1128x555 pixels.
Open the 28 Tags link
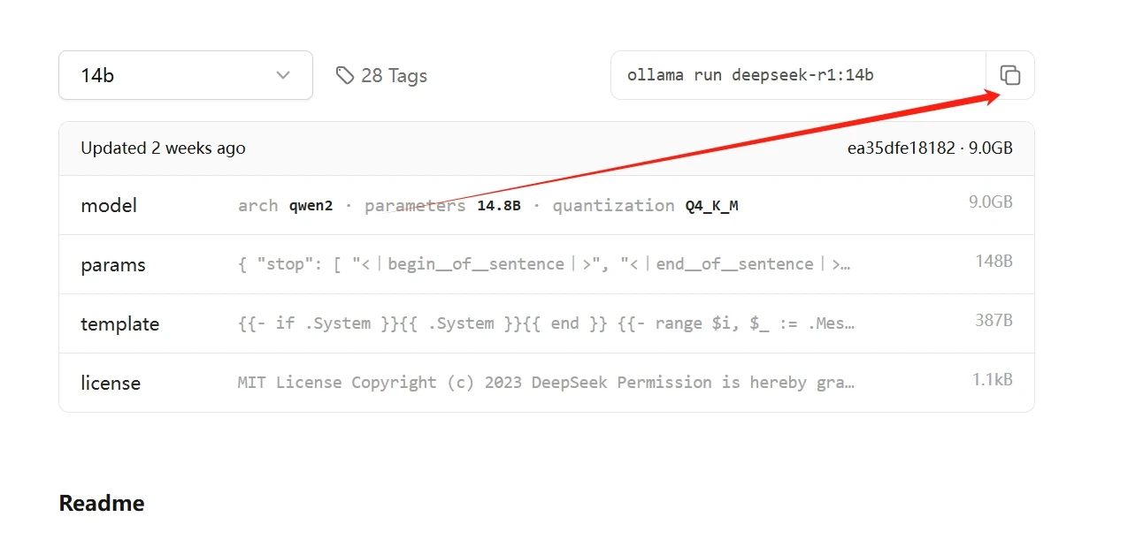click(x=382, y=75)
